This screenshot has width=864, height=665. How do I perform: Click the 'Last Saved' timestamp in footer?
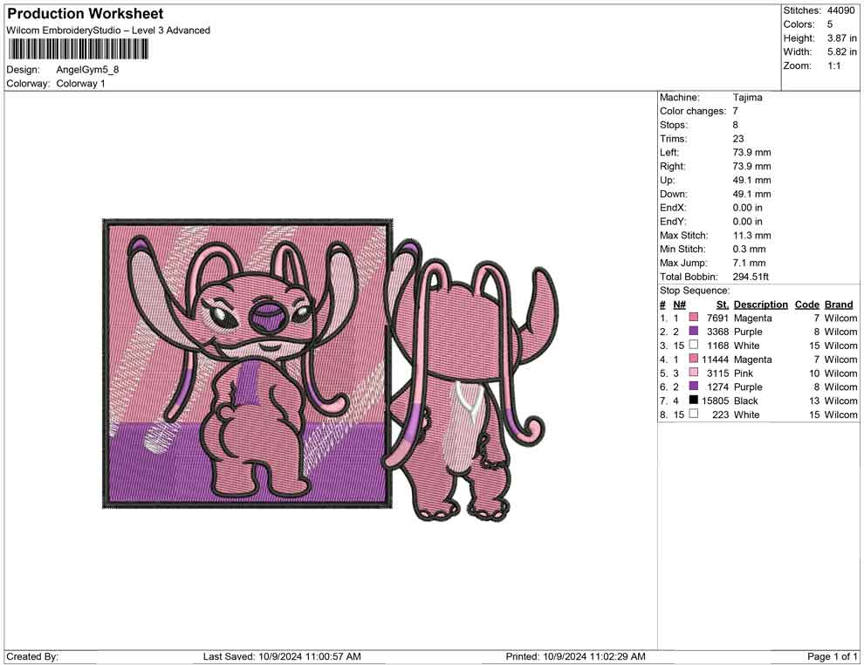click(x=282, y=656)
